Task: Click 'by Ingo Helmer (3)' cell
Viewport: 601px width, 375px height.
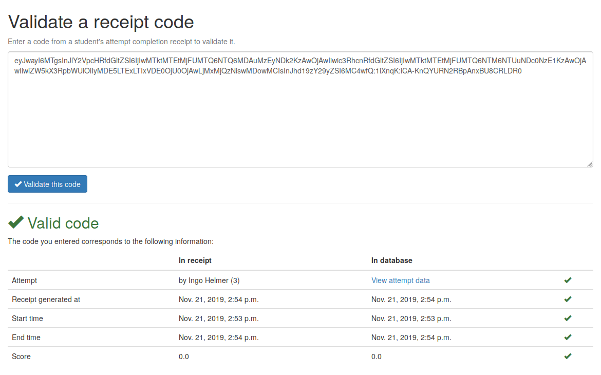Action: coord(209,280)
